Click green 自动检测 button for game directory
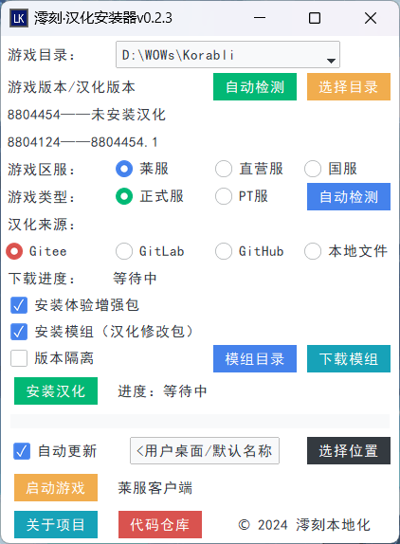This screenshot has width=400, height=544. pyautogui.click(x=255, y=87)
